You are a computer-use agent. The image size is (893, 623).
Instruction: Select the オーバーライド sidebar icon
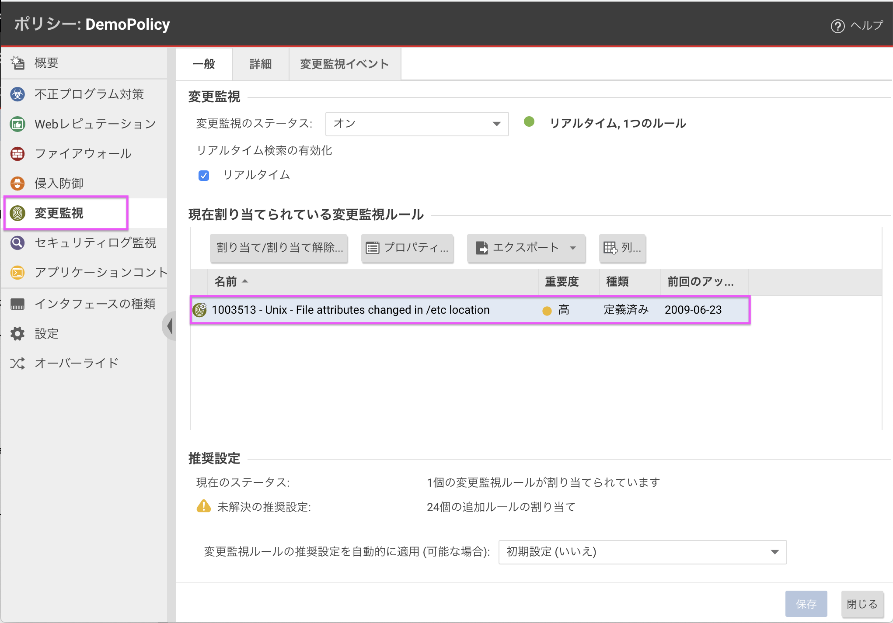click(x=17, y=363)
